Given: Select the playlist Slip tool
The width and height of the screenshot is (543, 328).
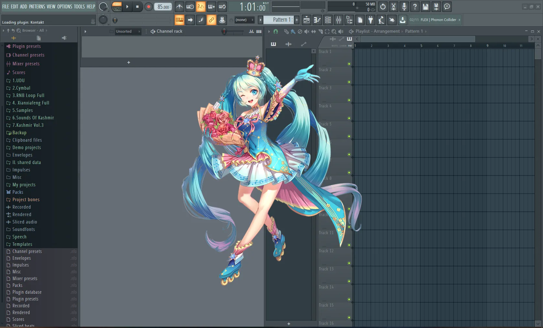Looking at the screenshot, I should [x=313, y=31].
